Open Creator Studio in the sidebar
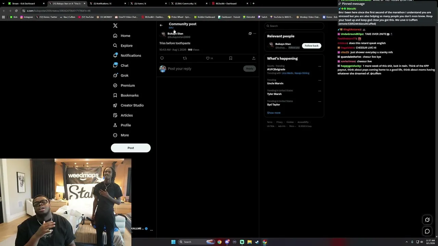The height and width of the screenshot is (246, 438). (x=128, y=105)
